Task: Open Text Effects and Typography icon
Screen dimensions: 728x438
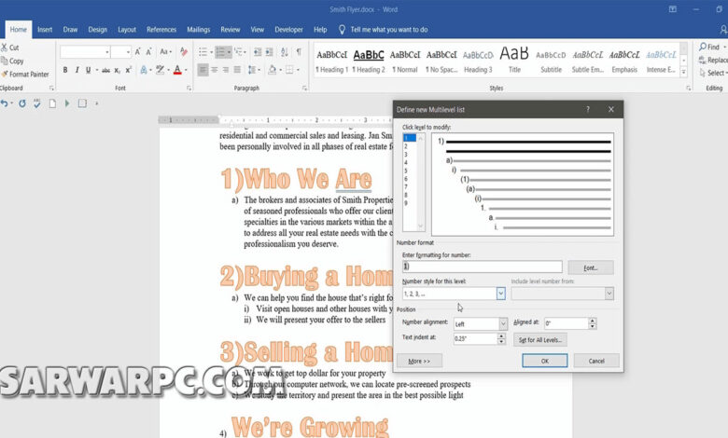Action: (x=144, y=70)
